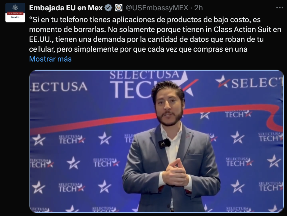Click the tweet line starting with "cellular, pero"

click(138, 49)
